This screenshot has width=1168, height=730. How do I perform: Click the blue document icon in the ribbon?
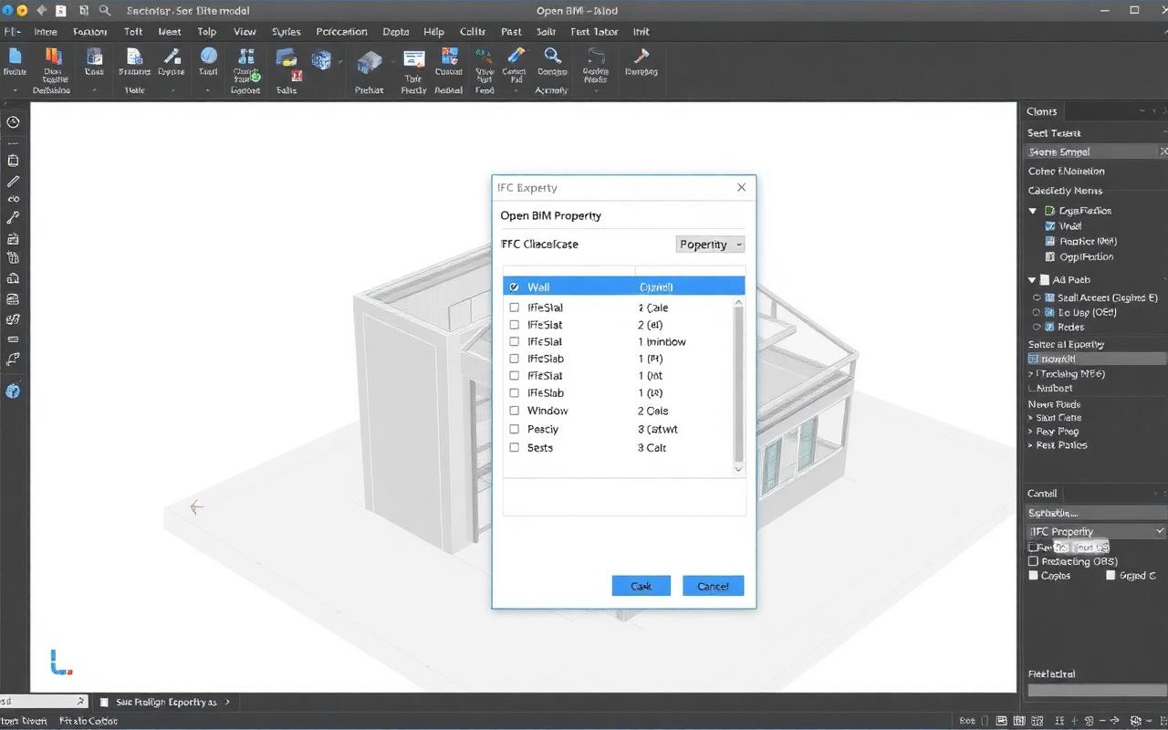[16, 57]
